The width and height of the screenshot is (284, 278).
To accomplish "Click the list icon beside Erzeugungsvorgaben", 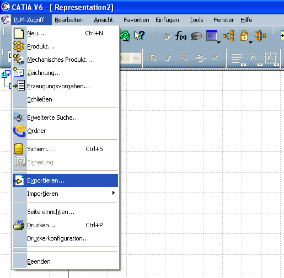I will (x=19, y=85).
